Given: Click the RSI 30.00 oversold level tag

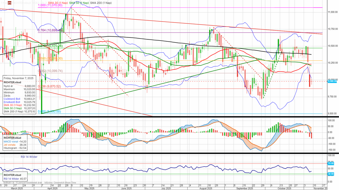Looking at the screenshot, I should point(331,174).
